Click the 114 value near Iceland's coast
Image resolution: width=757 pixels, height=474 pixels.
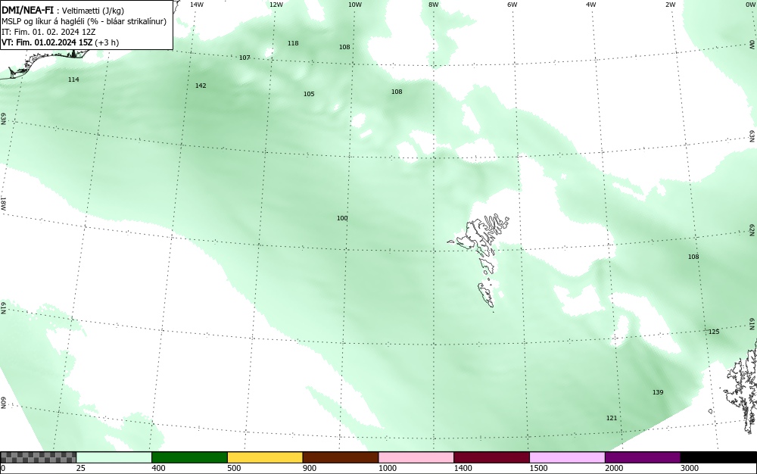(73, 80)
